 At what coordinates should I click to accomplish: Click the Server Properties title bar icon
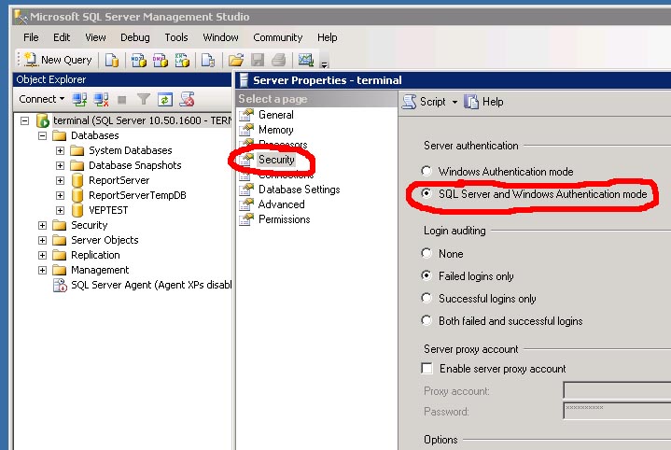(244, 80)
